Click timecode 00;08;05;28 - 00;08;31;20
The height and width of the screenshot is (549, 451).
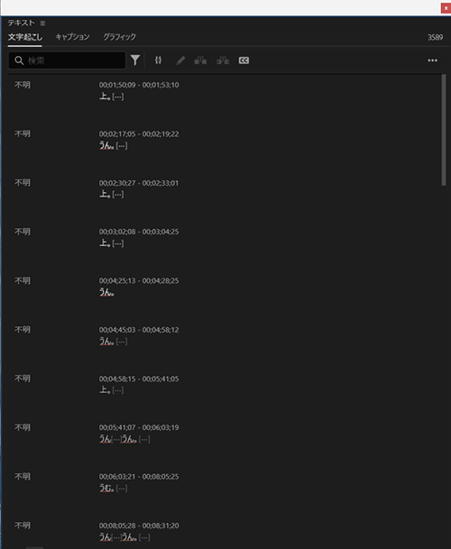click(x=139, y=526)
